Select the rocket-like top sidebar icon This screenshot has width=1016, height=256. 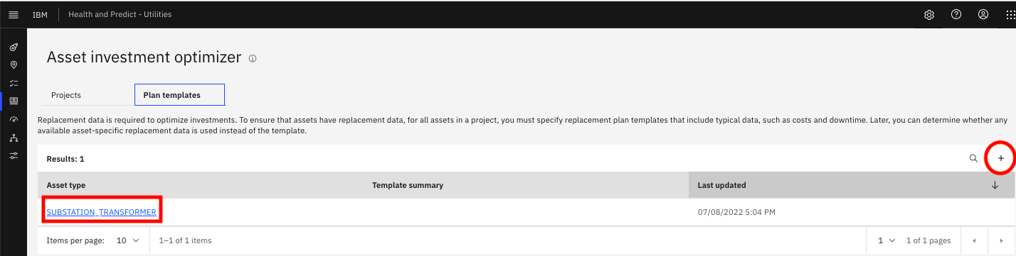pos(14,47)
